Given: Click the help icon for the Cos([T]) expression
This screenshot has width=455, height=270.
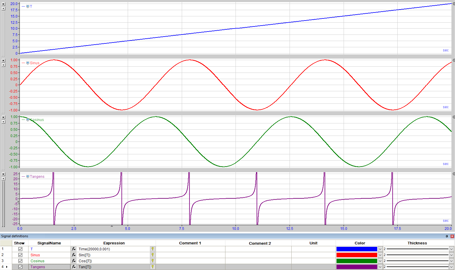Looking at the screenshot, I should [x=153, y=261].
